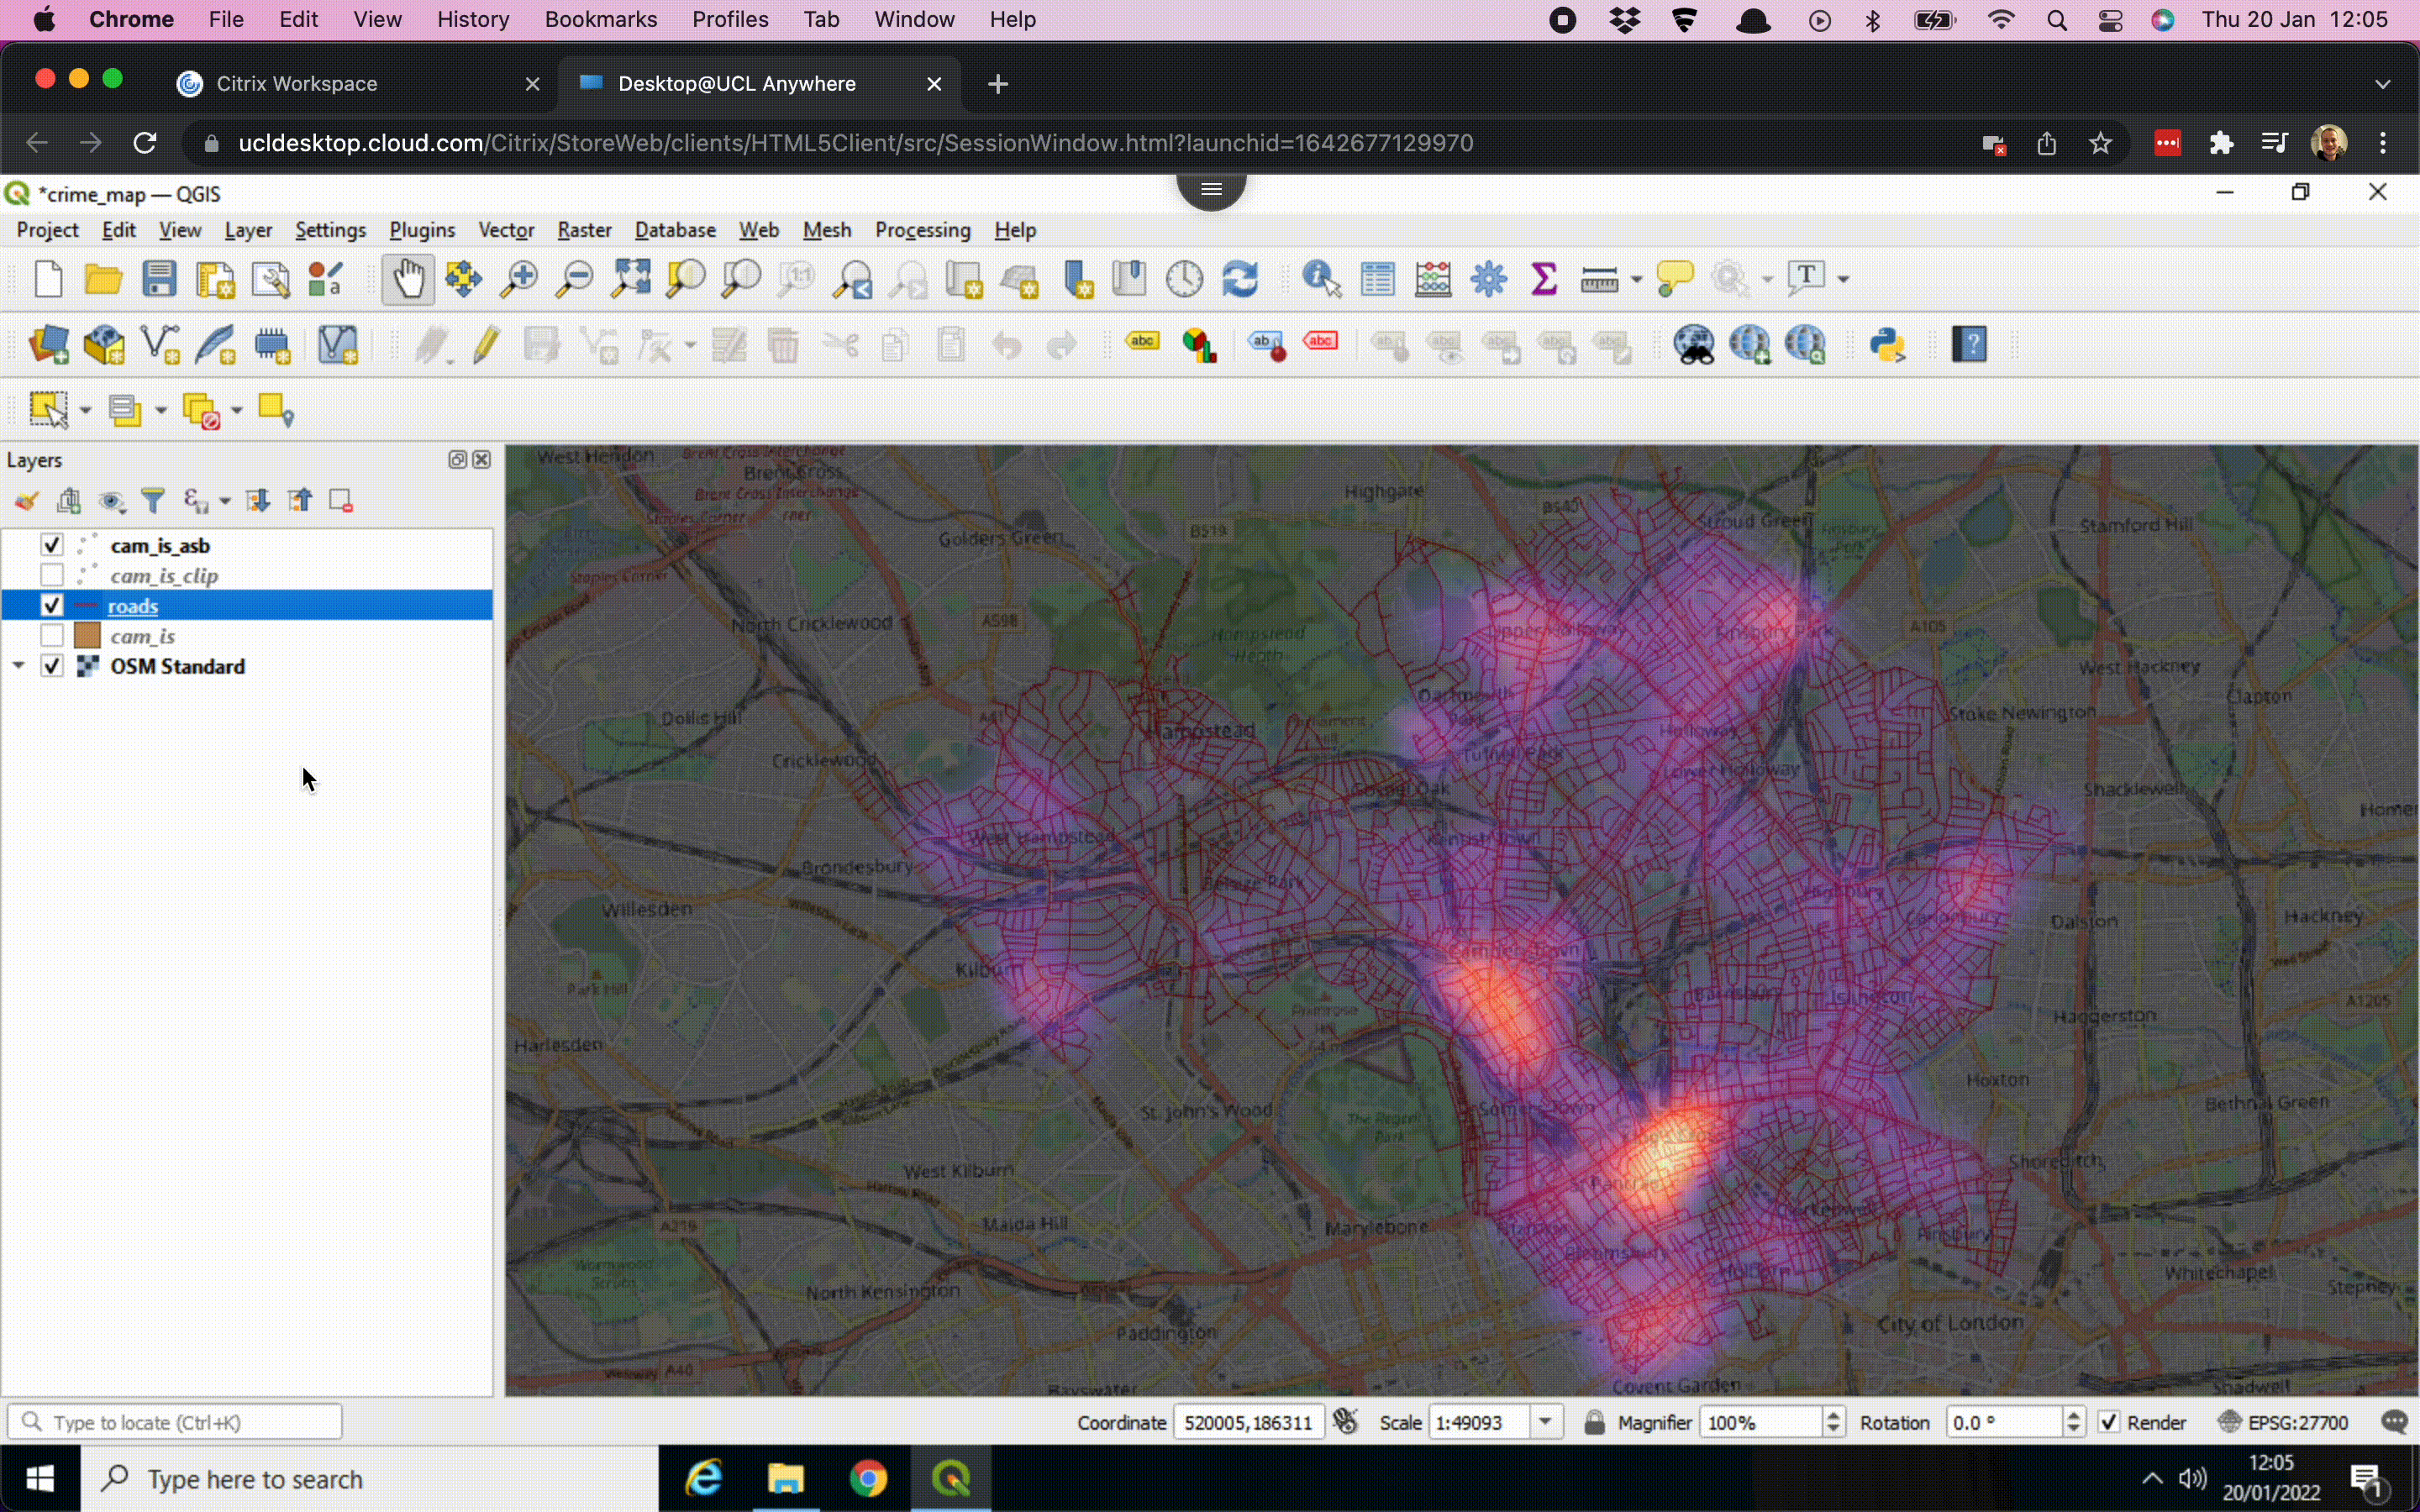Open the Layer Styling panel paintbrush icon

(26, 500)
